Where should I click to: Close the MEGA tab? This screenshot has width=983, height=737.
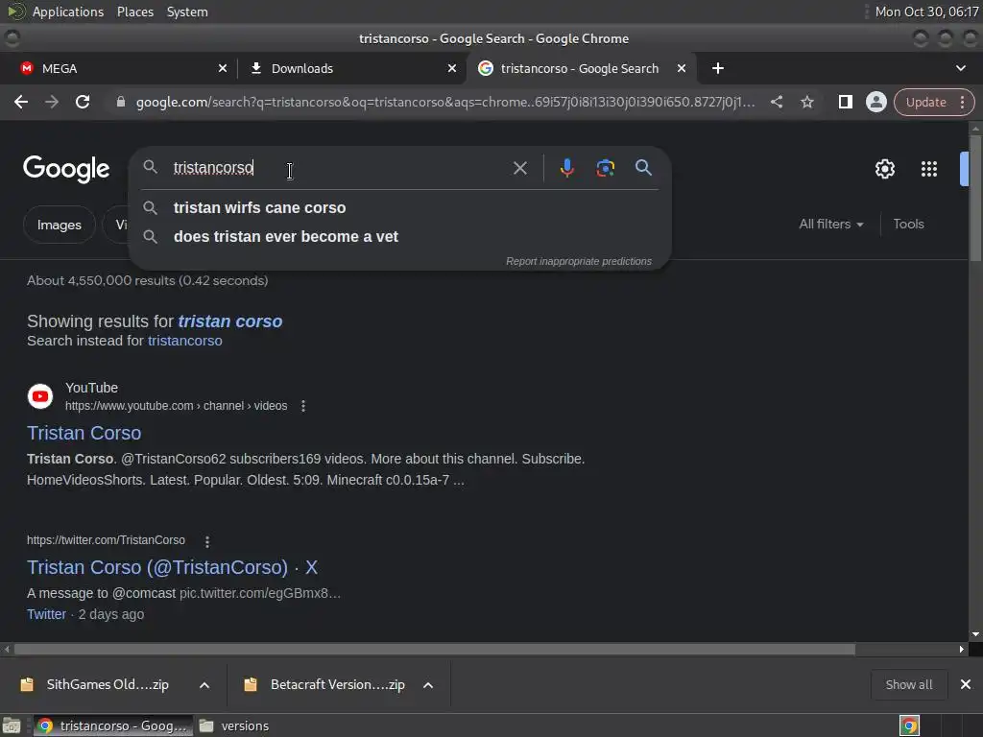tap(223, 68)
